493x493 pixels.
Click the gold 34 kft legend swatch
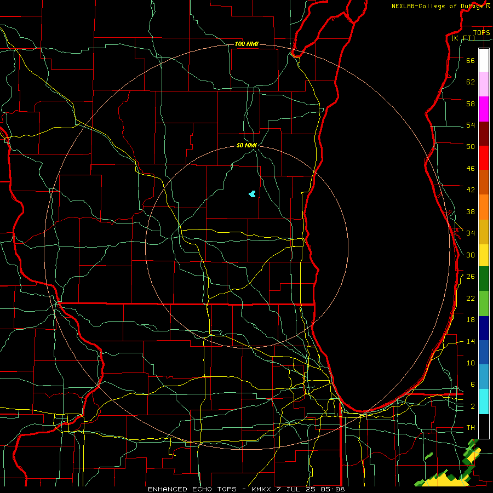click(x=484, y=232)
